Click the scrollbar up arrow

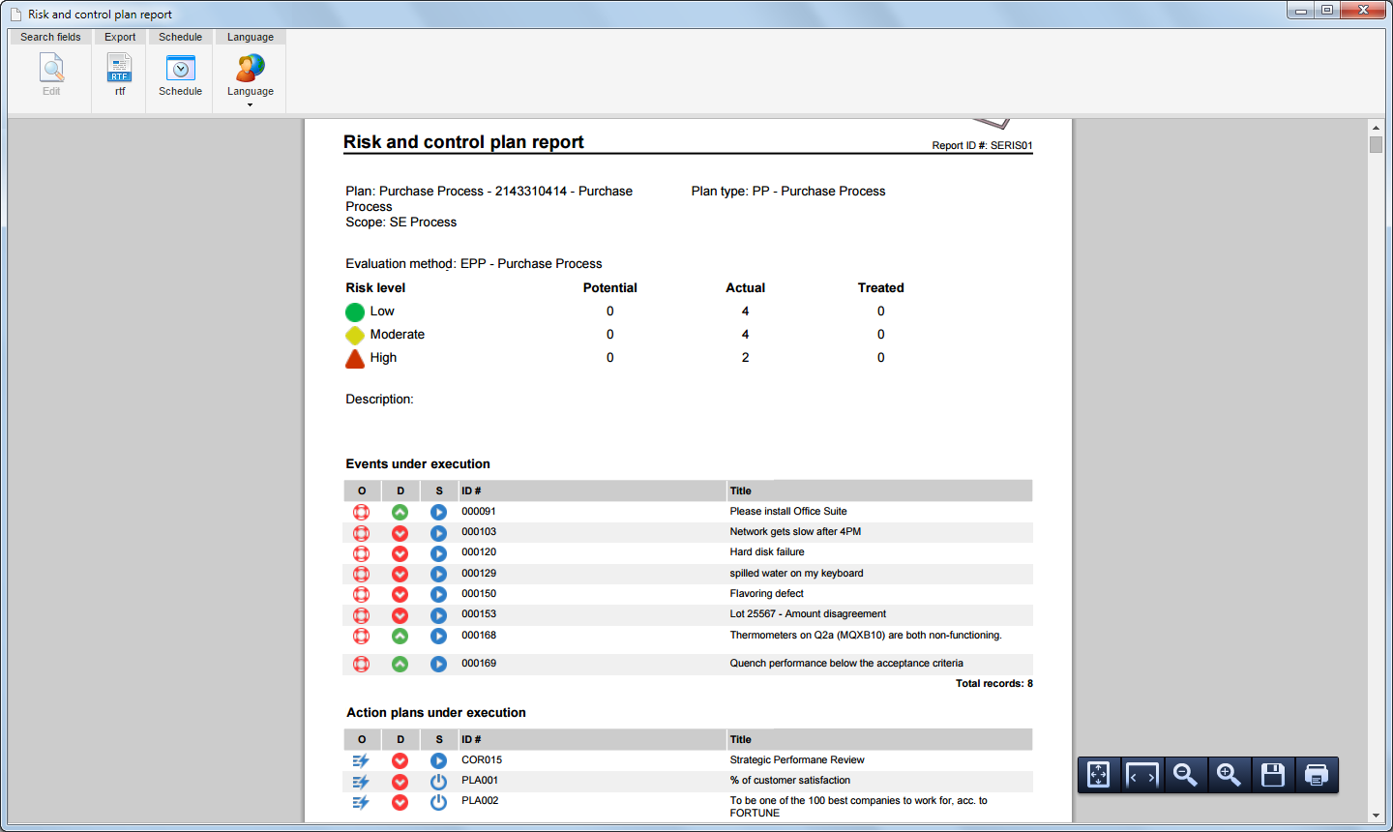point(1376,127)
